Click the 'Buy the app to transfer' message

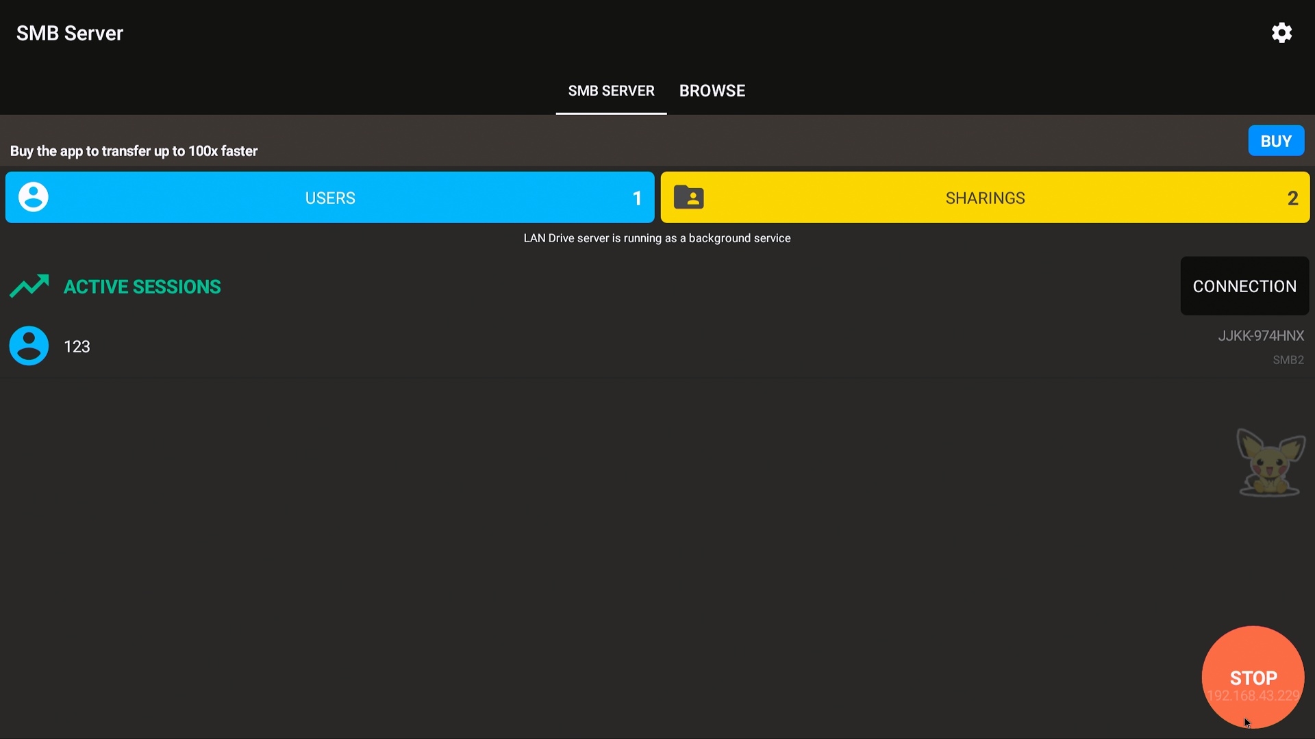point(134,151)
